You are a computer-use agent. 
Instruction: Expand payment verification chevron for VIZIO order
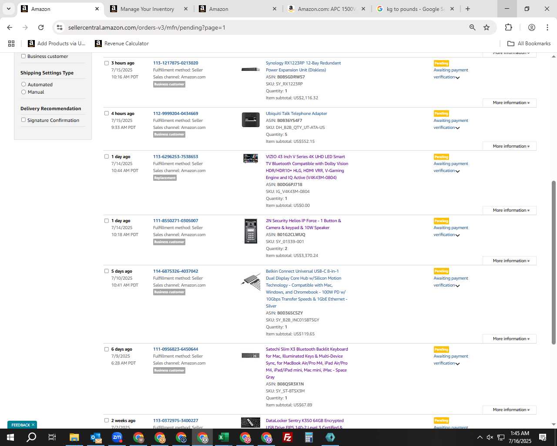[457, 171]
